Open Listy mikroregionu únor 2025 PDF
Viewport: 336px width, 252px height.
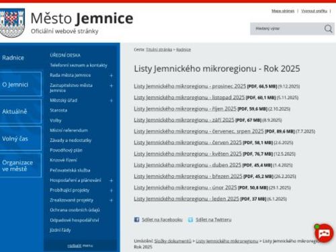click(x=185, y=187)
